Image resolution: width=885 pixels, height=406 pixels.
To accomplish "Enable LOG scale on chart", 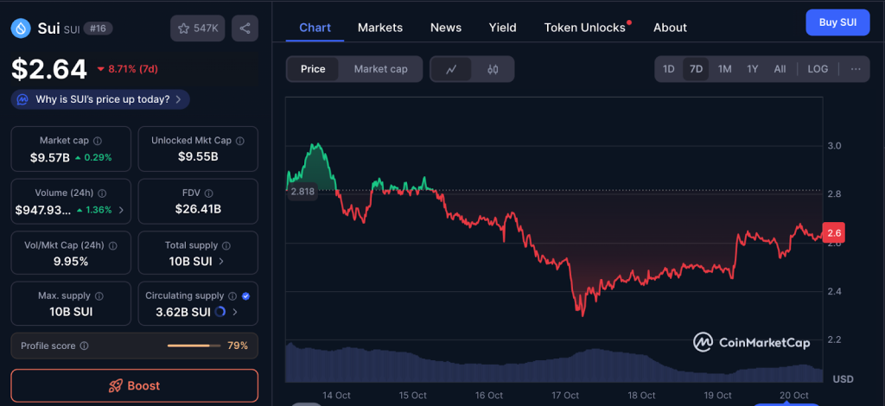I will (817, 69).
